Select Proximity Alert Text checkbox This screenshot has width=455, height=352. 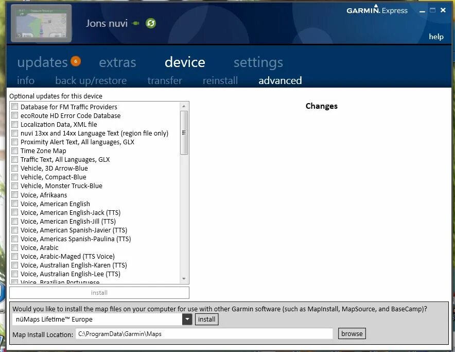pyautogui.click(x=15, y=142)
